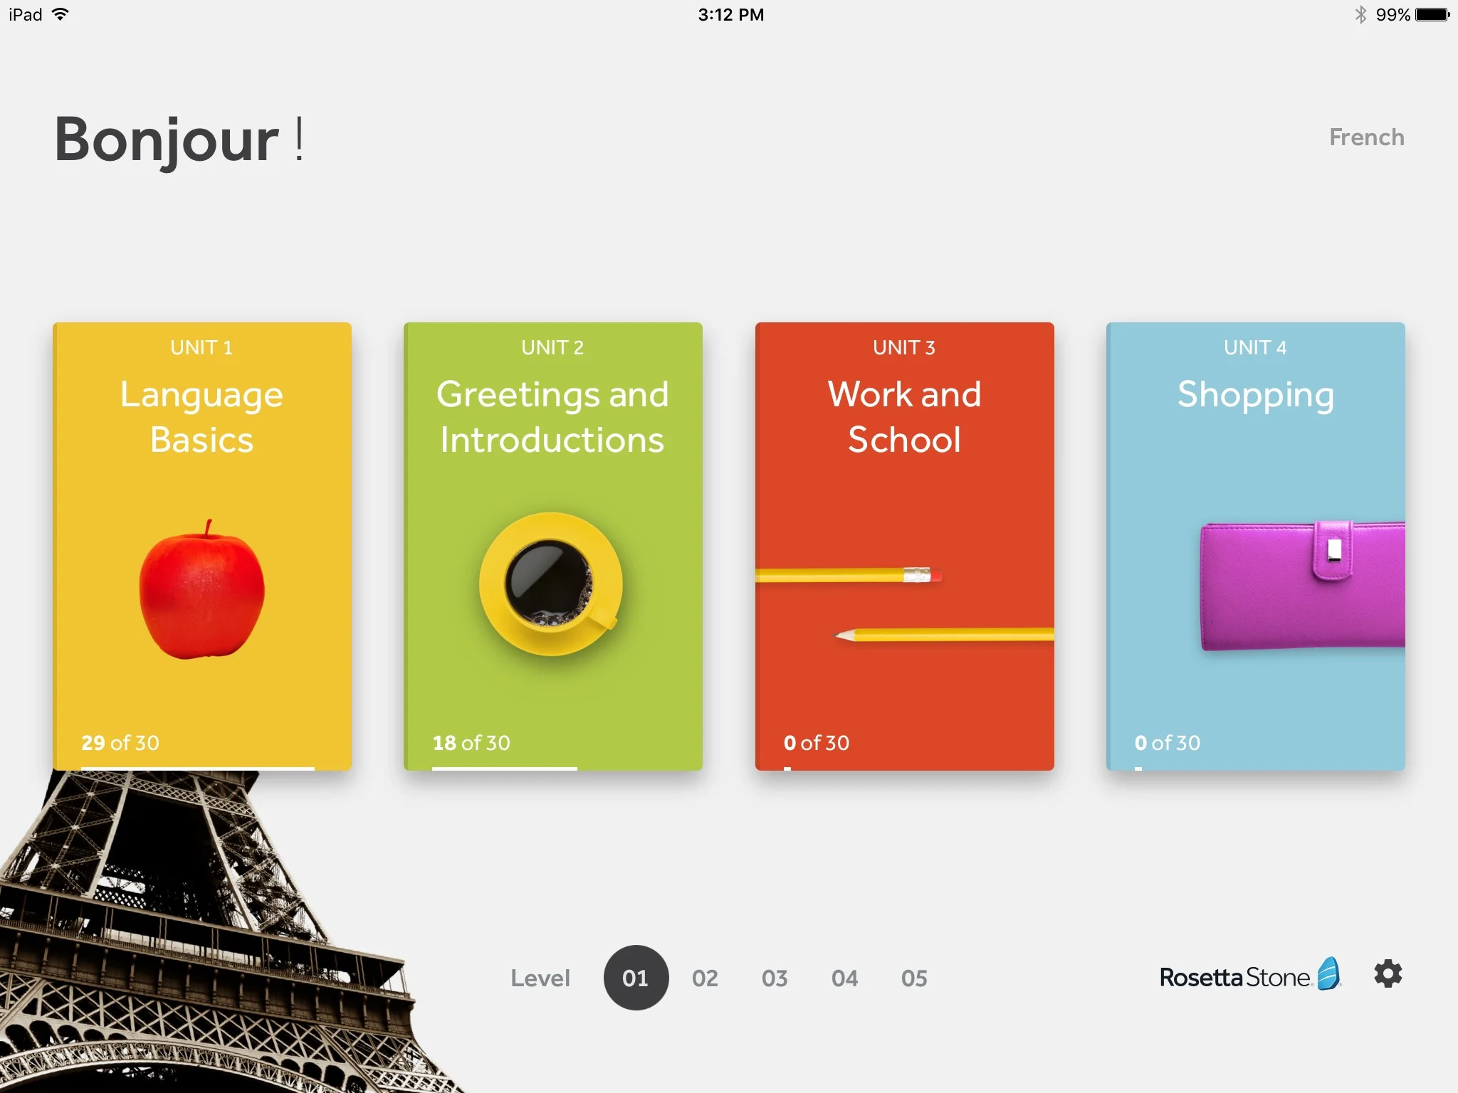This screenshot has height=1093, width=1458.
Task: Click the '29 of 30' progress text
Action: pyautogui.click(x=120, y=743)
